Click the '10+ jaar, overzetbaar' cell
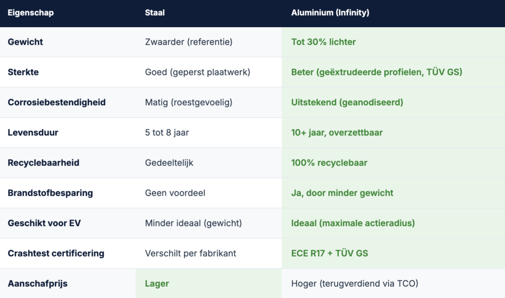 [337, 132]
